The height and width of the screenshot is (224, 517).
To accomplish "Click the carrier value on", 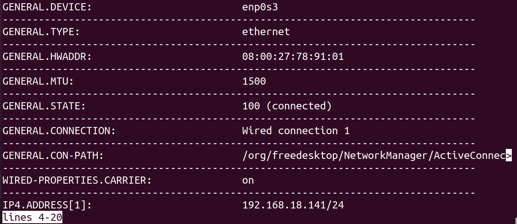I will click(x=248, y=180).
